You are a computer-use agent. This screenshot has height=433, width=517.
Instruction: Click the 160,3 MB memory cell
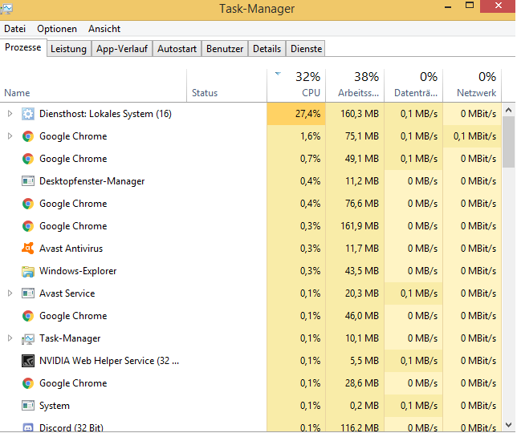tap(355, 114)
